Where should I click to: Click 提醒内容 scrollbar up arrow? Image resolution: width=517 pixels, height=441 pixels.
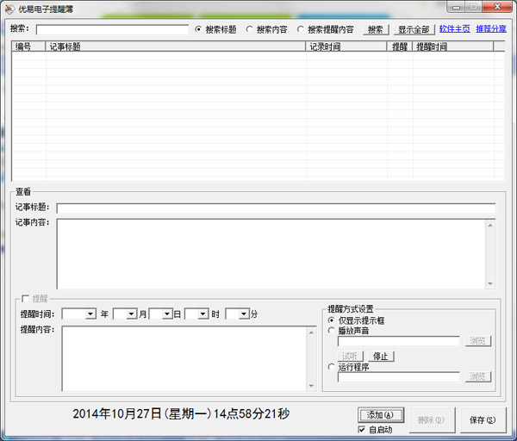(x=312, y=332)
